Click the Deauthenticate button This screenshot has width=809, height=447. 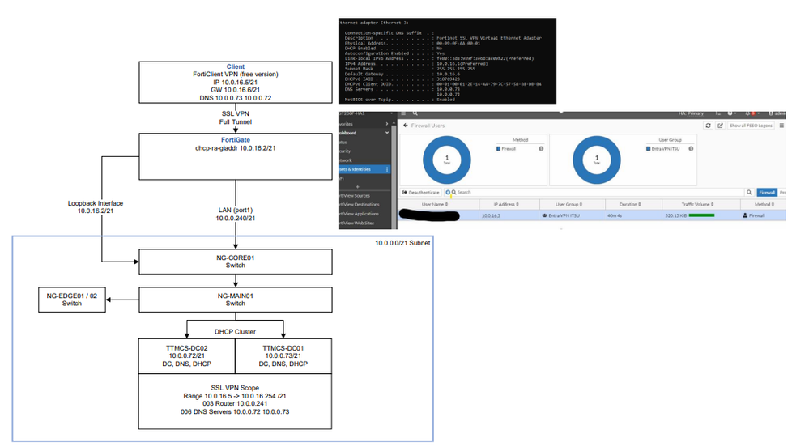click(x=421, y=192)
